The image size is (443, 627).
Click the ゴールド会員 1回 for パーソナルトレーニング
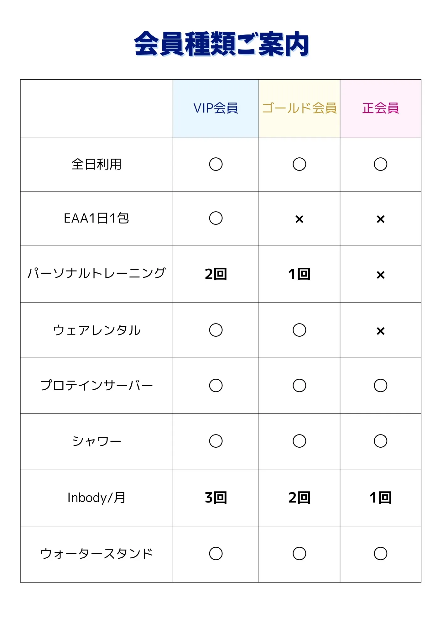tap(299, 274)
